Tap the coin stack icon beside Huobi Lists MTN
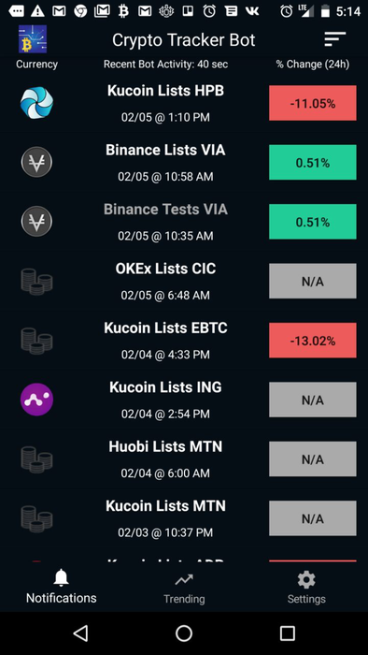This screenshot has height=655, width=368. [x=36, y=459]
